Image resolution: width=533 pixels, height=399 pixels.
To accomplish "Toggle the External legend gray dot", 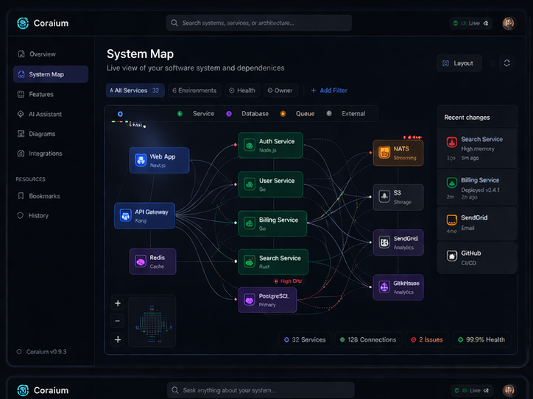I will (328, 113).
